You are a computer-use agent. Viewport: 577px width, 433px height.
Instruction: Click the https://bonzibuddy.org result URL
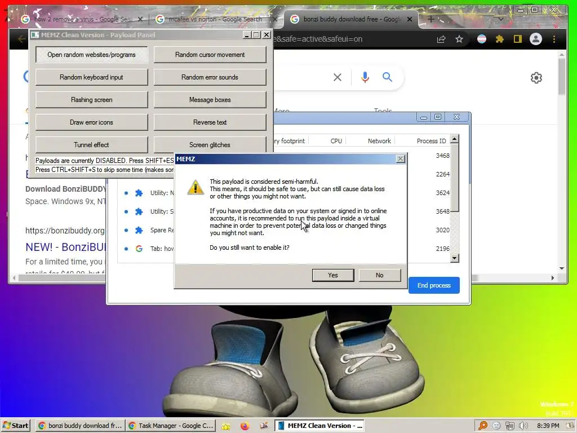click(65, 231)
